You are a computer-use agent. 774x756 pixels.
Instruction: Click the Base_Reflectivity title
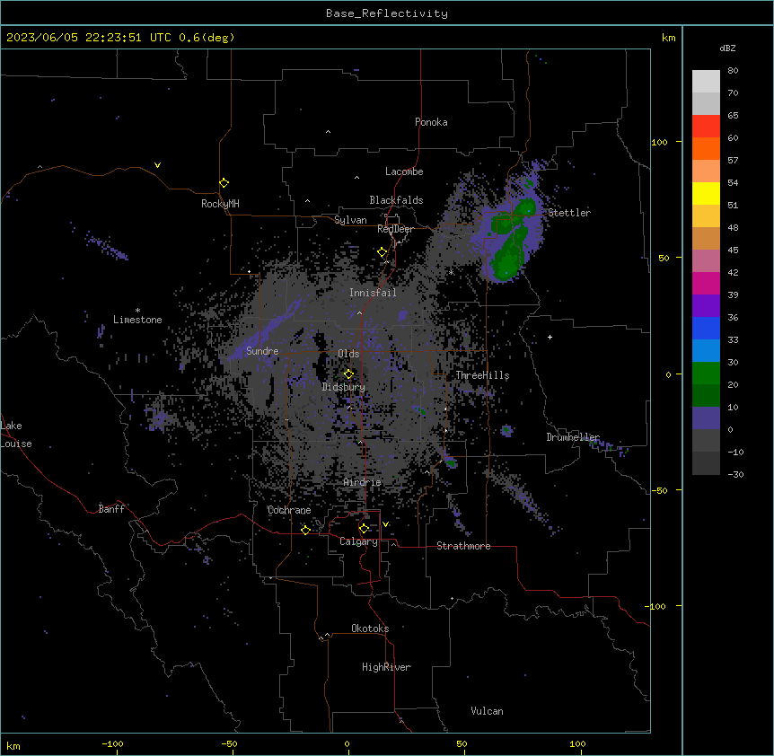[x=387, y=13]
